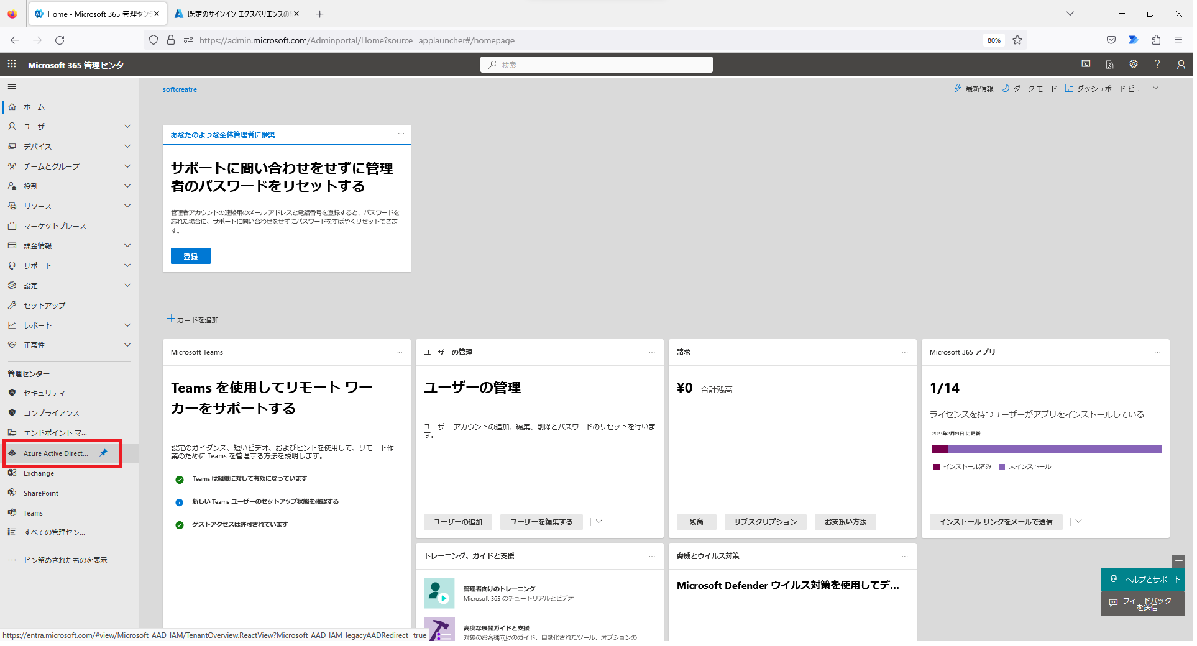
Task: Click the app install progress bar
Action: (x=1046, y=449)
